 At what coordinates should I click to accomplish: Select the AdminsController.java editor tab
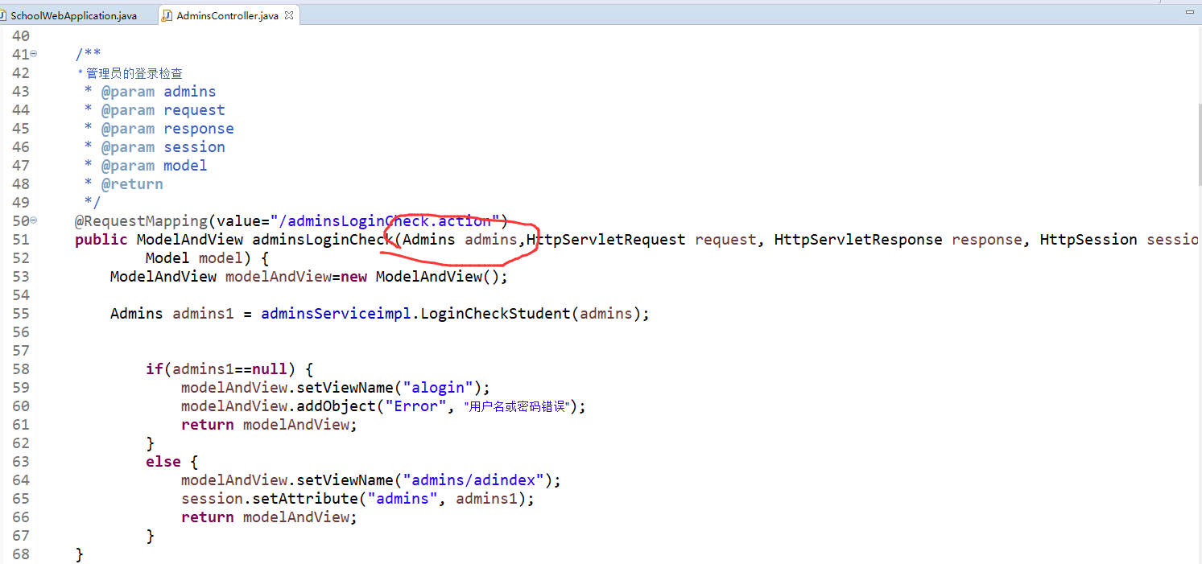[x=228, y=15]
